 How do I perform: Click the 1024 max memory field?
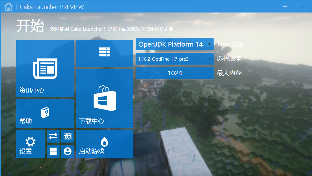(x=175, y=73)
